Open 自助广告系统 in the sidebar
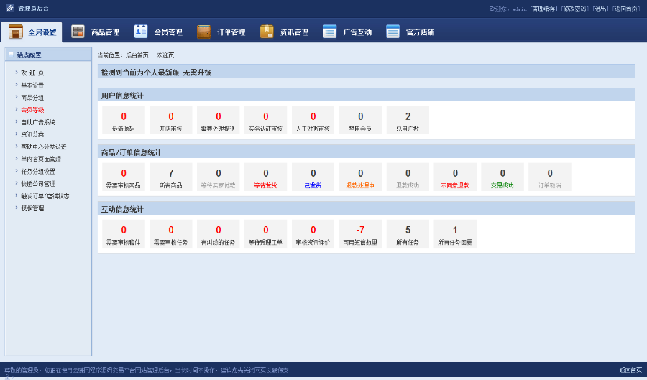 tap(38, 122)
